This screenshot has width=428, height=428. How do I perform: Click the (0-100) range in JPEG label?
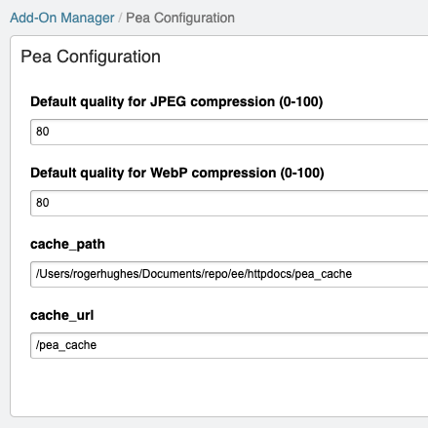pos(301,101)
